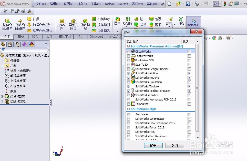Image resolution: width=247 pixels, height=161 pixels.
Task: Collapse the SolidWorks Premium Add-ins group
Action: [x=128, y=46]
